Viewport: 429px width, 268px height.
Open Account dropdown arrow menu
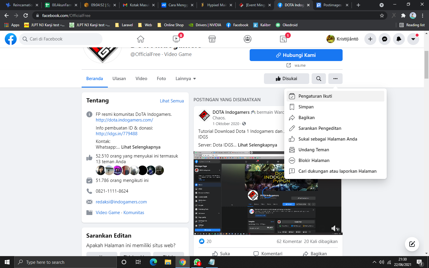click(x=413, y=39)
